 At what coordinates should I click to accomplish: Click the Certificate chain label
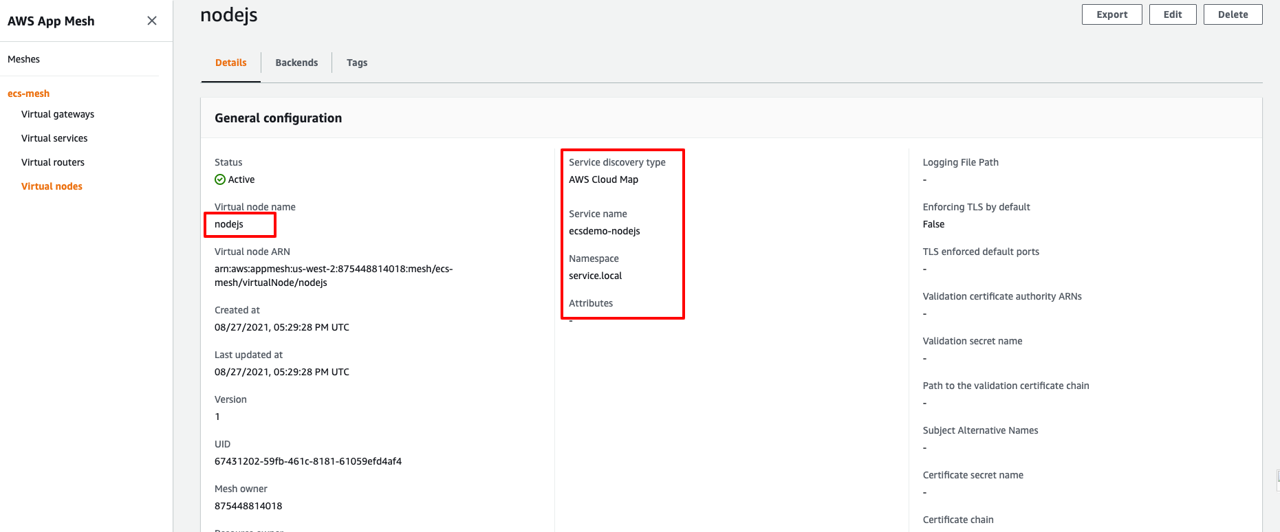(958, 520)
